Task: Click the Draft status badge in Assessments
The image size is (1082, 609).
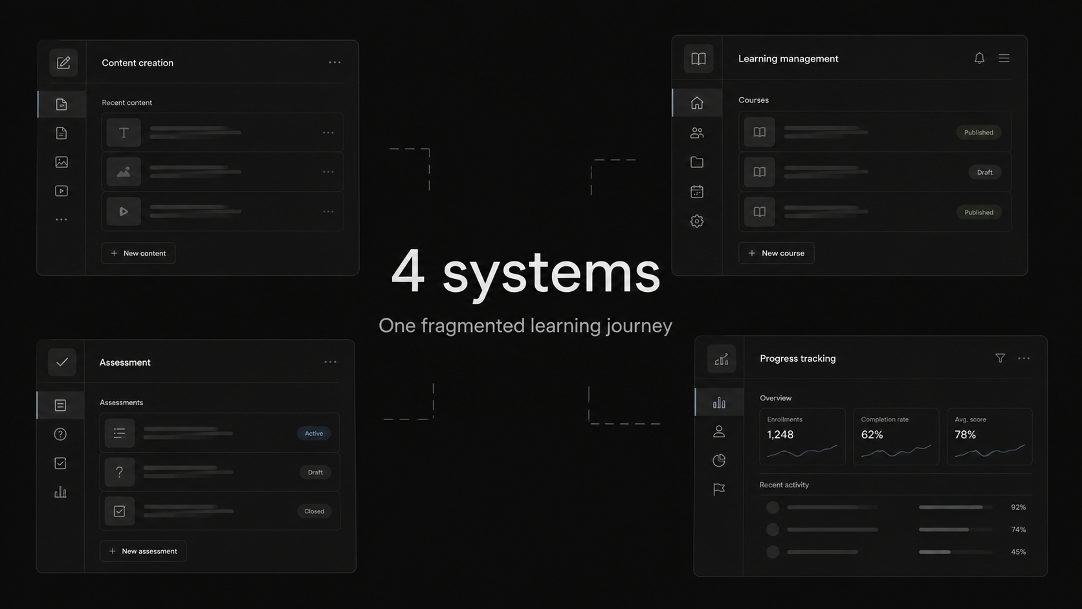Action: [x=315, y=472]
